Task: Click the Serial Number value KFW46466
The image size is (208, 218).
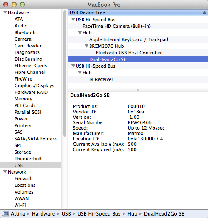Action: click(139, 122)
